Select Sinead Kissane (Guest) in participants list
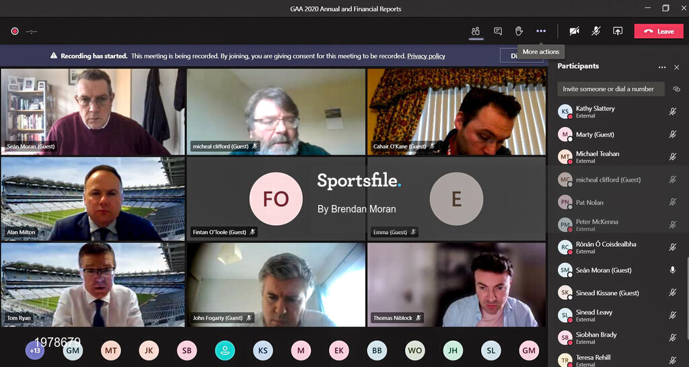Screen dimensions: 689x367 pos(619,293)
